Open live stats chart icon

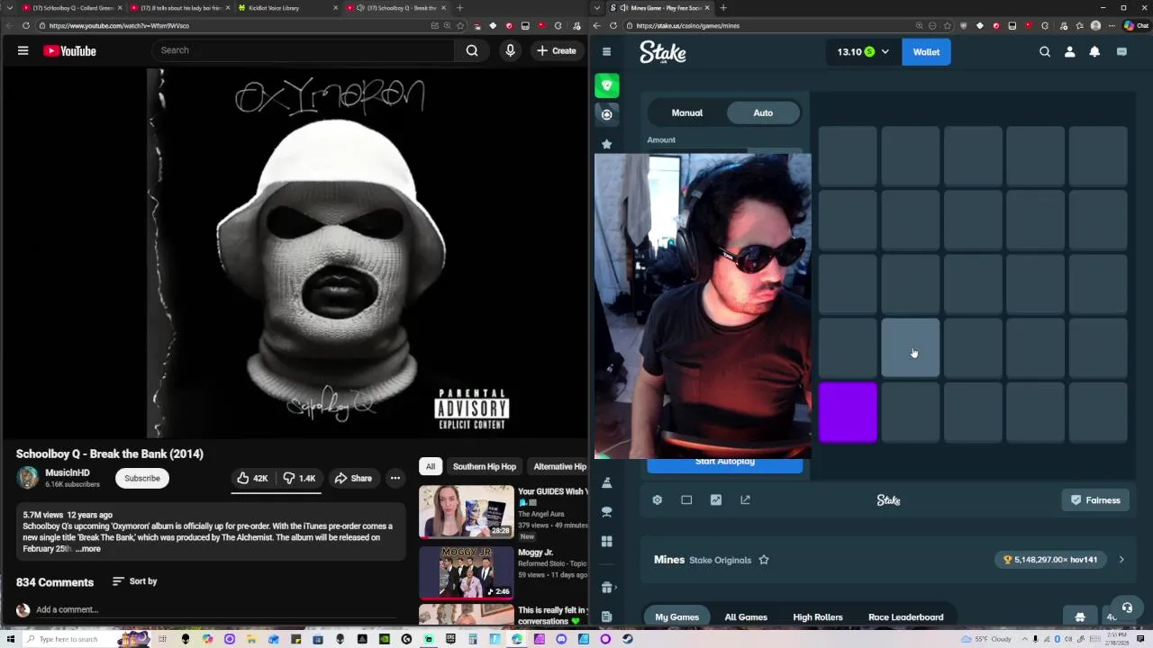[x=716, y=499]
